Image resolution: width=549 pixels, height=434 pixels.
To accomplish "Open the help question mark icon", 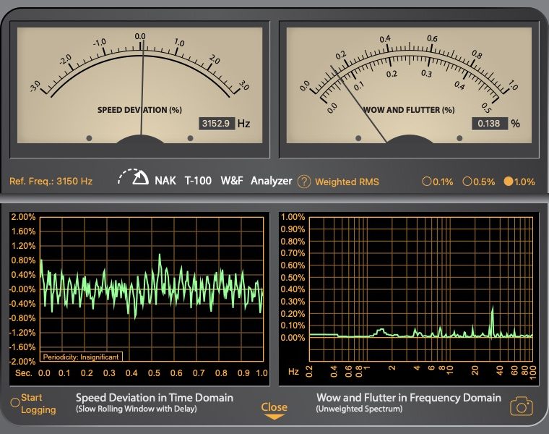I will 304,182.
